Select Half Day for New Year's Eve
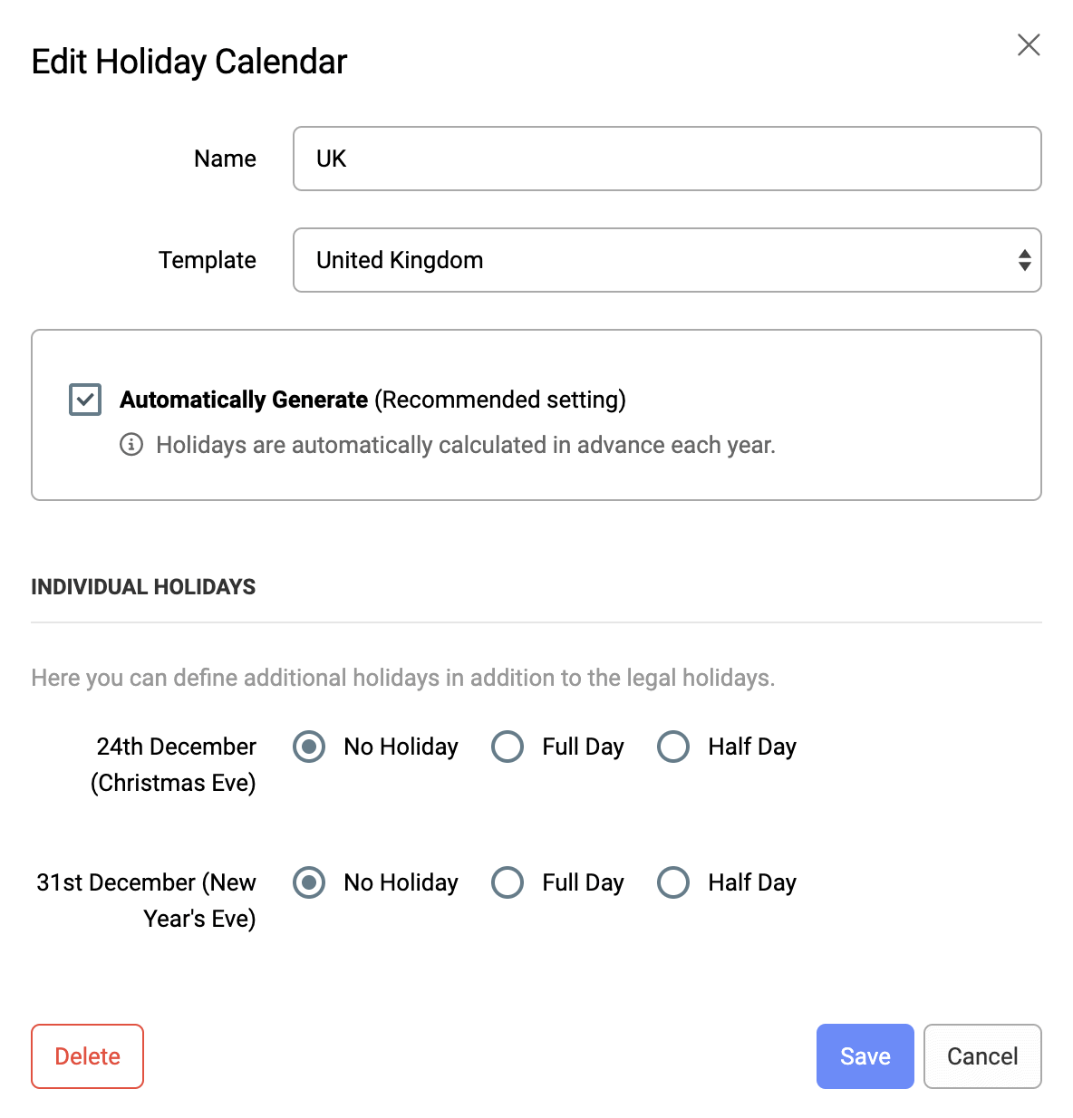This screenshot has height=1118, width=1073. pos(673,882)
